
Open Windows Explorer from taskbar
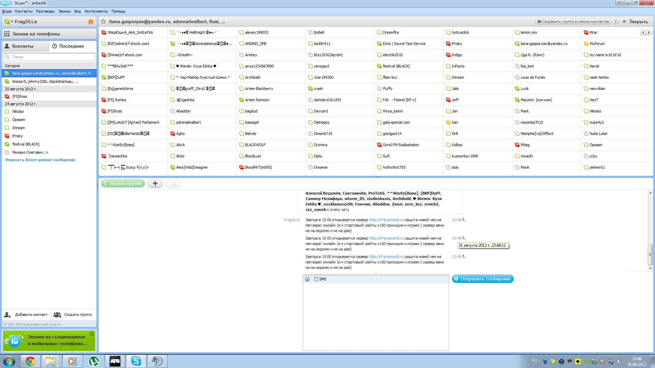point(50,361)
